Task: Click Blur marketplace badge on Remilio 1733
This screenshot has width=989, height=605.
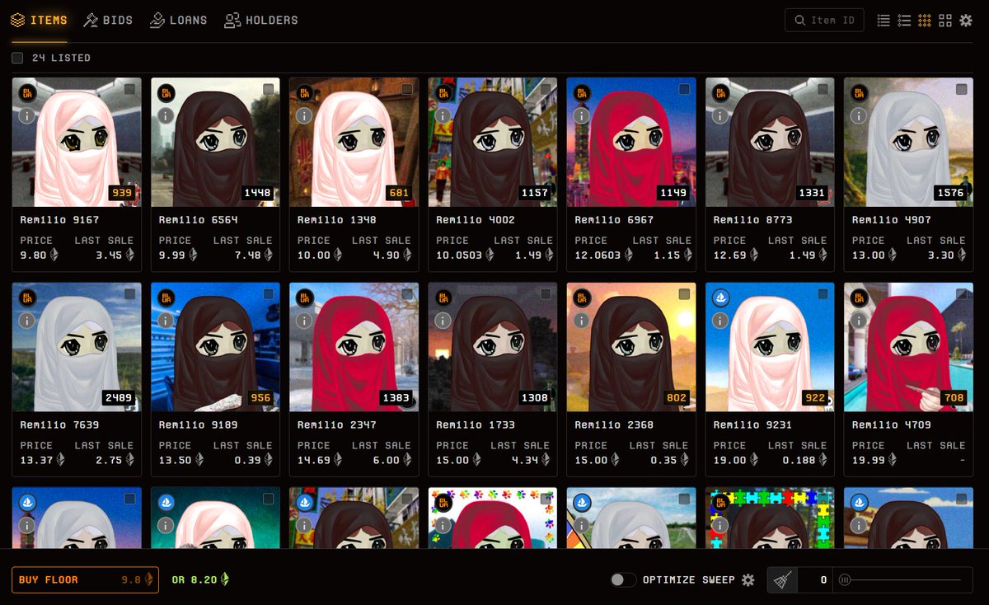Action: [443, 298]
